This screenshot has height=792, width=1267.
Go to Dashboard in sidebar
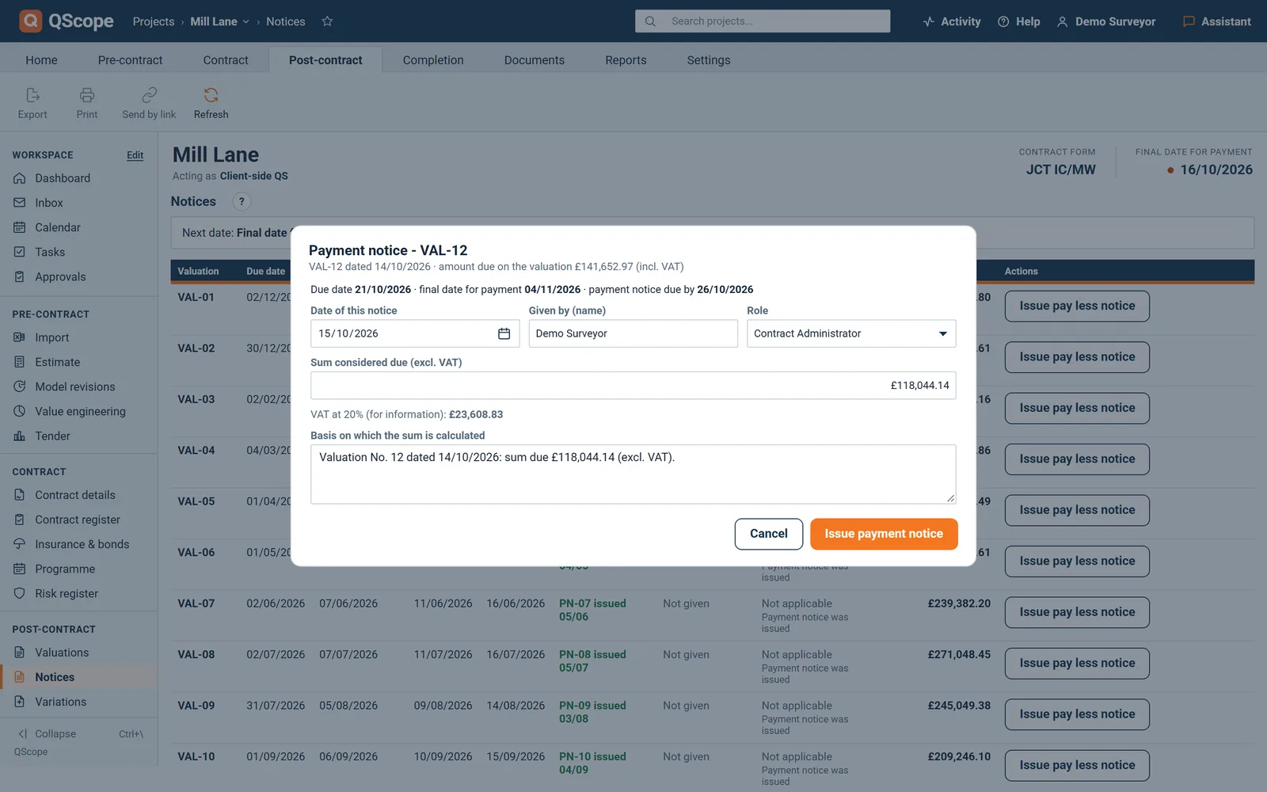(63, 178)
